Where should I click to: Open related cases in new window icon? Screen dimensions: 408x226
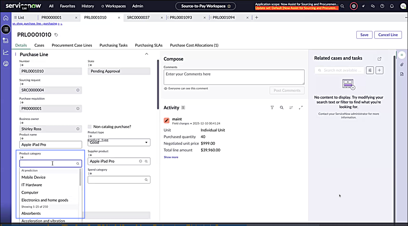pos(379,59)
